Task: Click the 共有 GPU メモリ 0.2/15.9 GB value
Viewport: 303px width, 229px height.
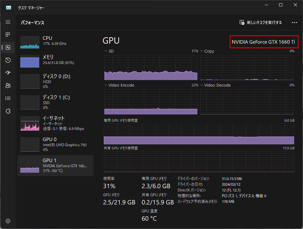Action: [158, 202]
